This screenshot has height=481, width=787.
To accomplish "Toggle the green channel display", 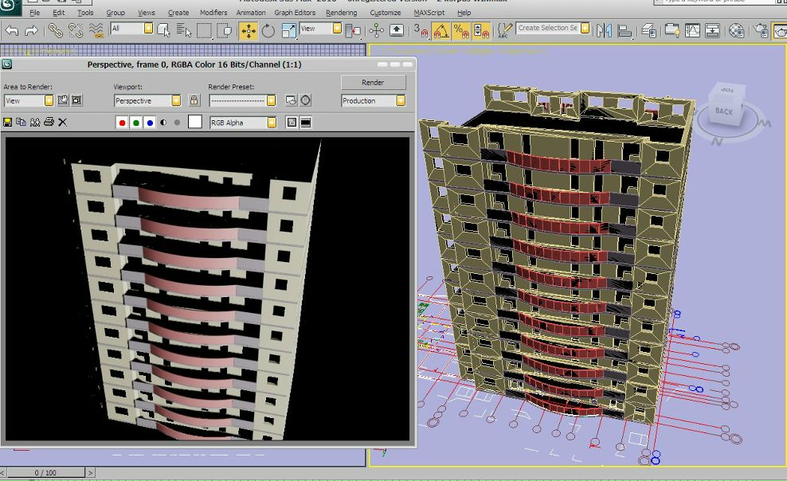I will pyautogui.click(x=136, y=123).
